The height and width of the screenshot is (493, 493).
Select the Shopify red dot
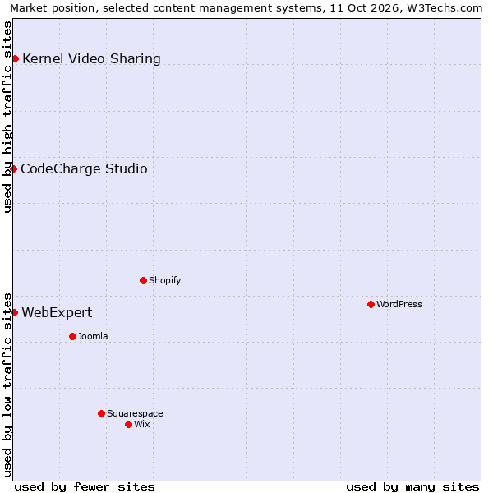point(143,280)
